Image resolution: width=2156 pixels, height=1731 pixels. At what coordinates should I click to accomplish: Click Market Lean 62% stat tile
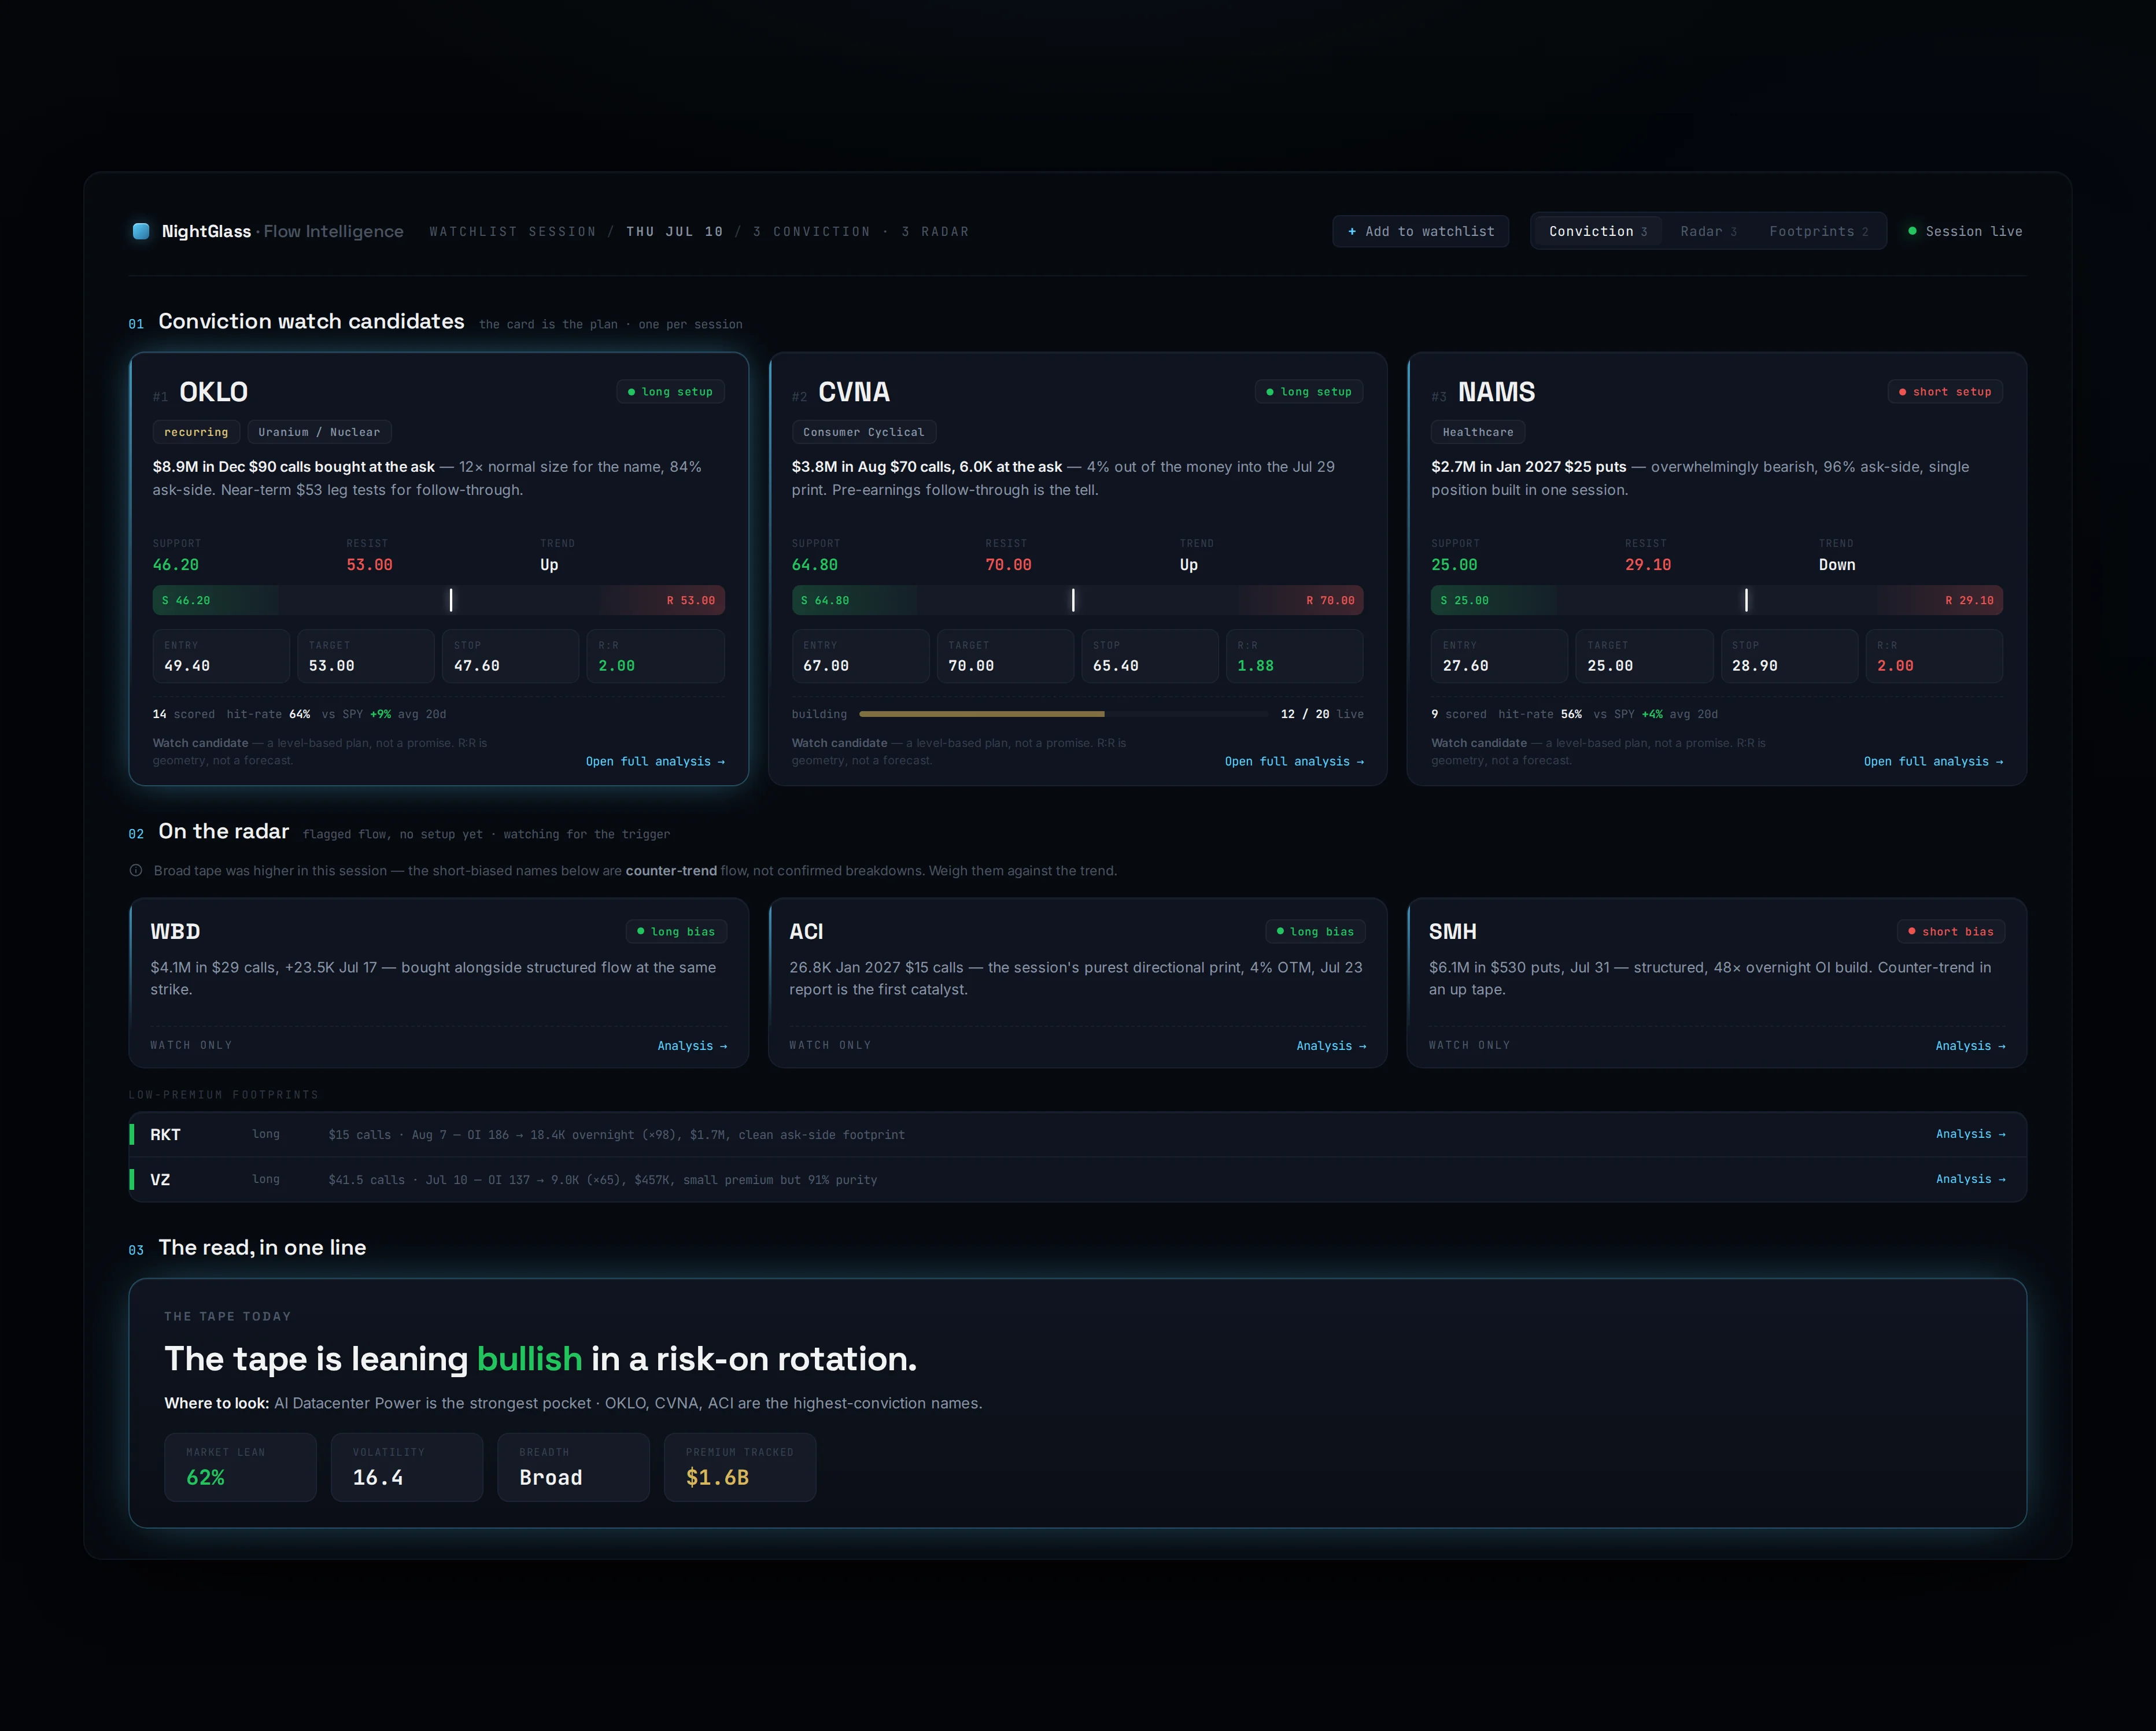point(240,1467)
